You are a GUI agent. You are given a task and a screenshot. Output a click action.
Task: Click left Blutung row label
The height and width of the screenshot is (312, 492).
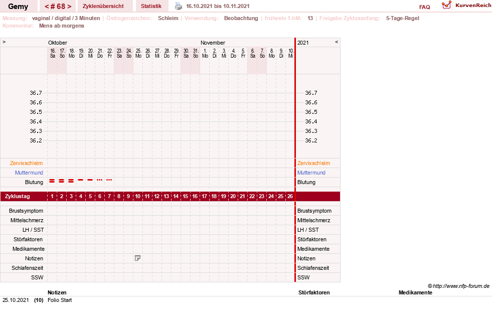coord(34,182)
